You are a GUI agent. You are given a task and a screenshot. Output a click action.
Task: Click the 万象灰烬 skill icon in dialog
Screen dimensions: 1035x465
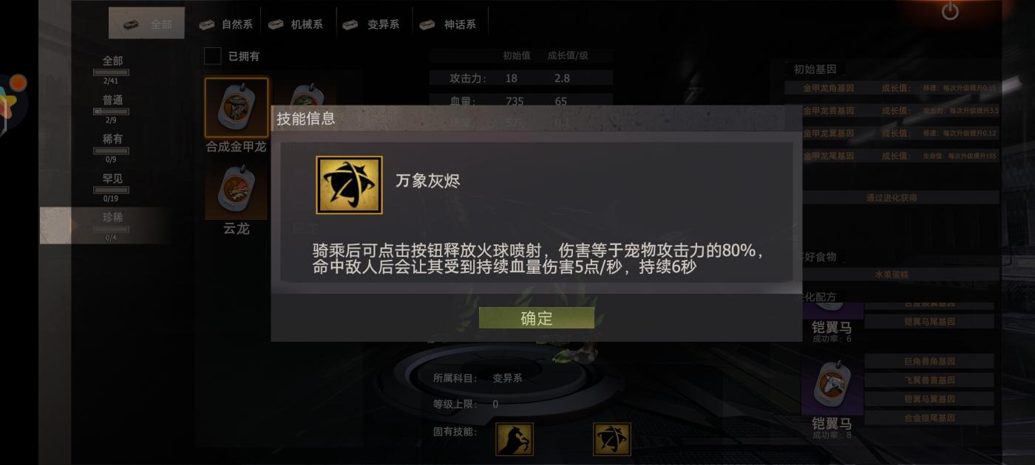coord(349,185)
